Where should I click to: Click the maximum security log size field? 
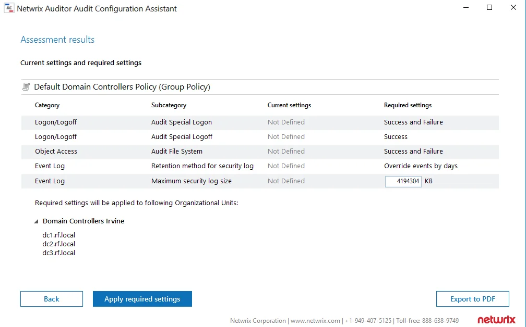[403, 181]
